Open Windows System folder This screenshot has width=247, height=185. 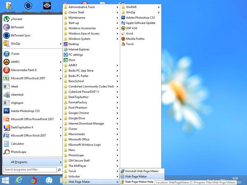91,39
